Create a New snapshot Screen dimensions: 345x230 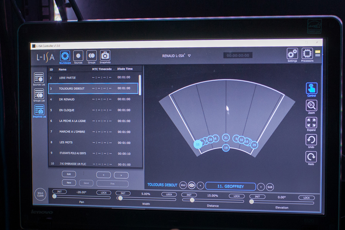pyautogui.click(x=69, y=183)
